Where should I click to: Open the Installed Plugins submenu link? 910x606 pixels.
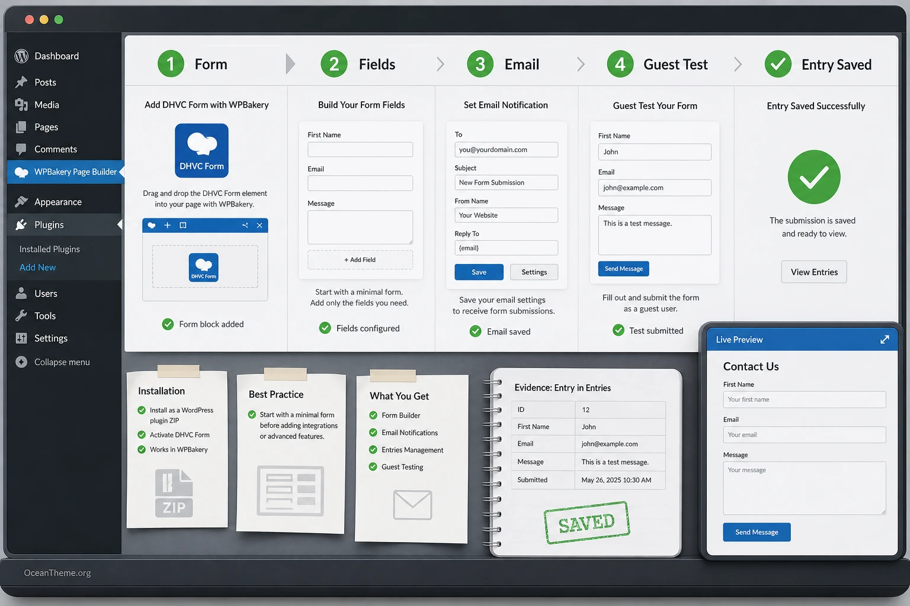tap(50, 249)
